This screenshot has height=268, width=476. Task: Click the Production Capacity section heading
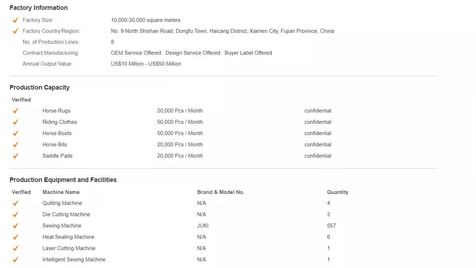coord(40,87)
